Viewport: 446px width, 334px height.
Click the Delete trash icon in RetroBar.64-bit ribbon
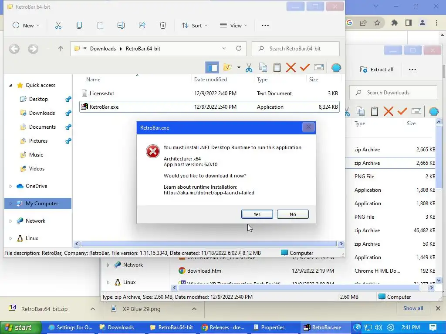point(163,26)
